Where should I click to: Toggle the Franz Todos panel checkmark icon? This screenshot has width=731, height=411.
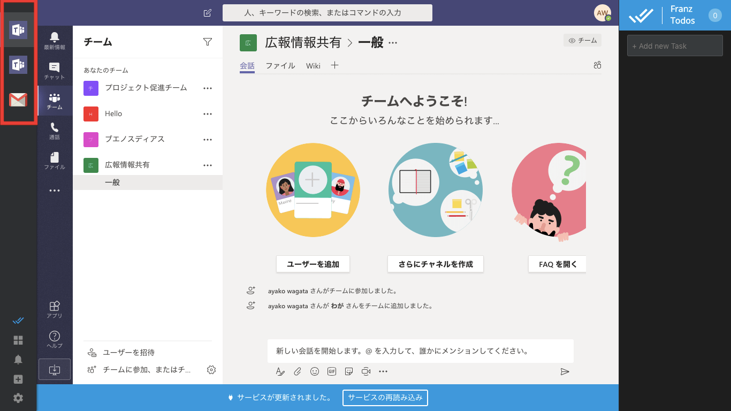(18, 321)
